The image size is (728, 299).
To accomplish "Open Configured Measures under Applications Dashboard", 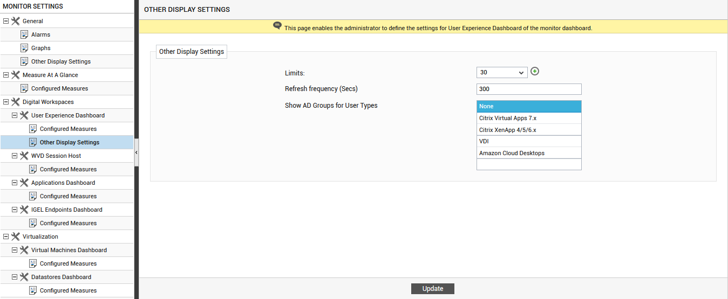I will 68,196.
